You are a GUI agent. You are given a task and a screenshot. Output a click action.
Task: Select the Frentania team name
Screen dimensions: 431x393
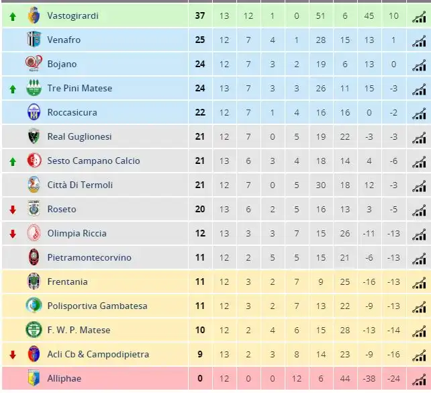click(x=67, y=281)
